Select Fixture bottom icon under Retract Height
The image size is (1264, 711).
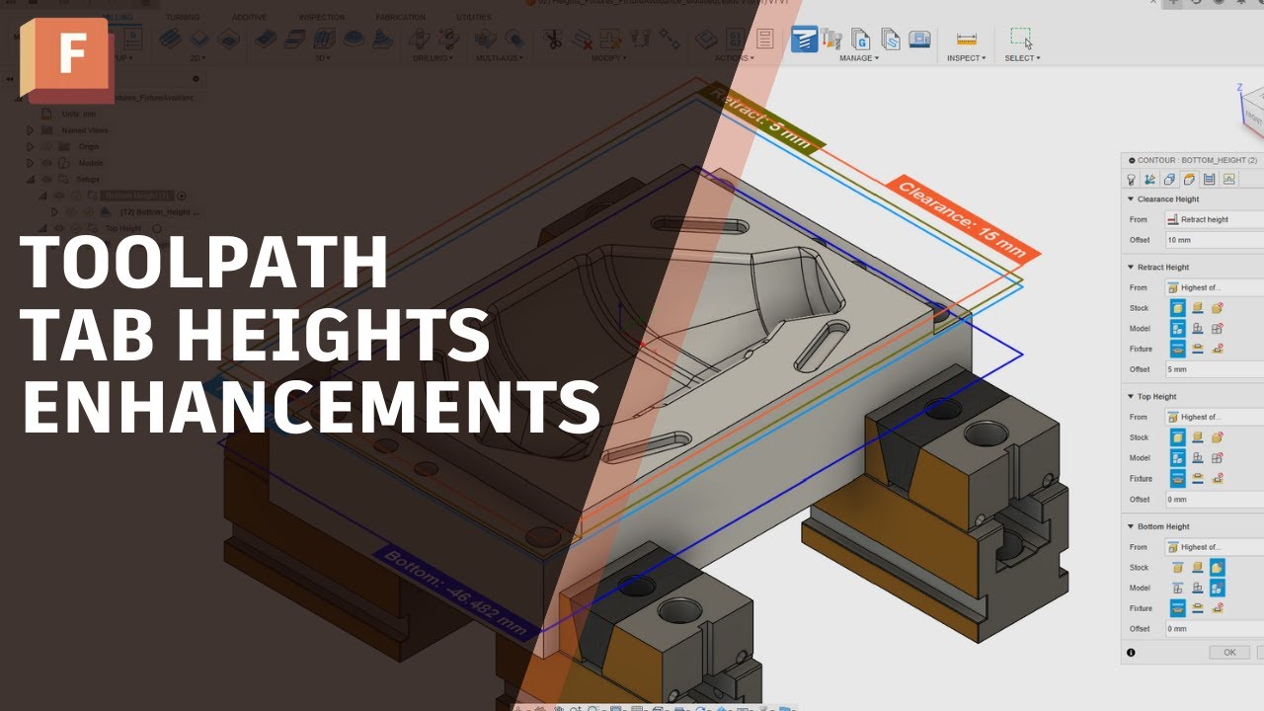point(1198,349)
